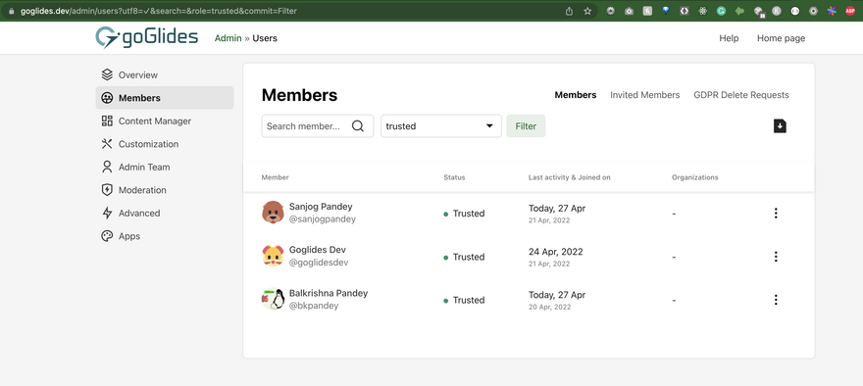Click the Admin Team person icon
863x386 pixels.
click(107, 168)
